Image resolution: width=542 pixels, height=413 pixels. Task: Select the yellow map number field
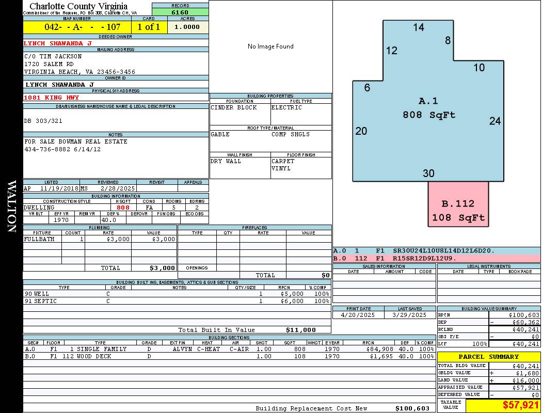pos(77,27)
